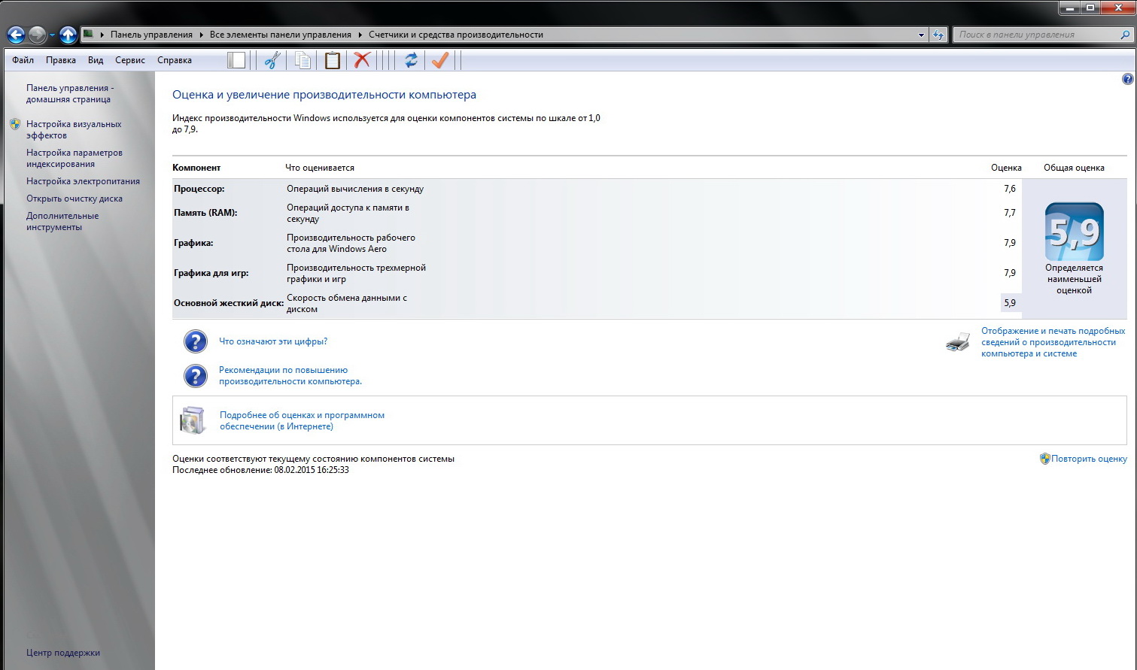Click the blue arrows sync toolbar icon
Image resolution: width=1137 pixels, height=670 pixels.
click(x=411, y=60)
